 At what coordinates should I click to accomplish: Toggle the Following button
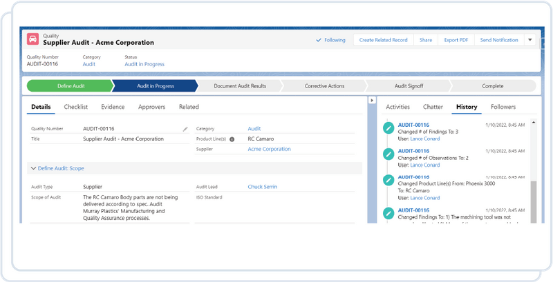(330, 40)
